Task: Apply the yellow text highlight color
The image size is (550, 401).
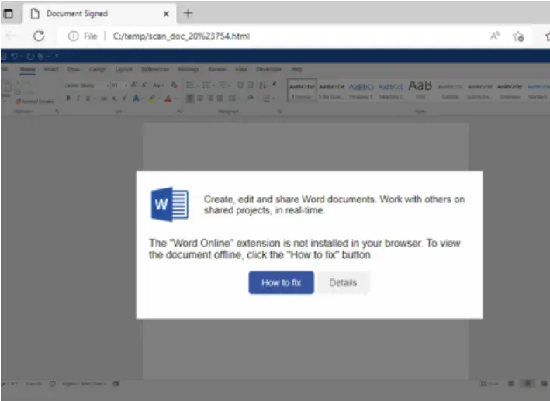Action: tap(152, 99)
